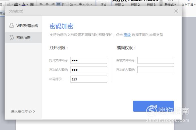196x130 pixels.
Task: Click the 打开文件密码 field
Action: [89, 60]
